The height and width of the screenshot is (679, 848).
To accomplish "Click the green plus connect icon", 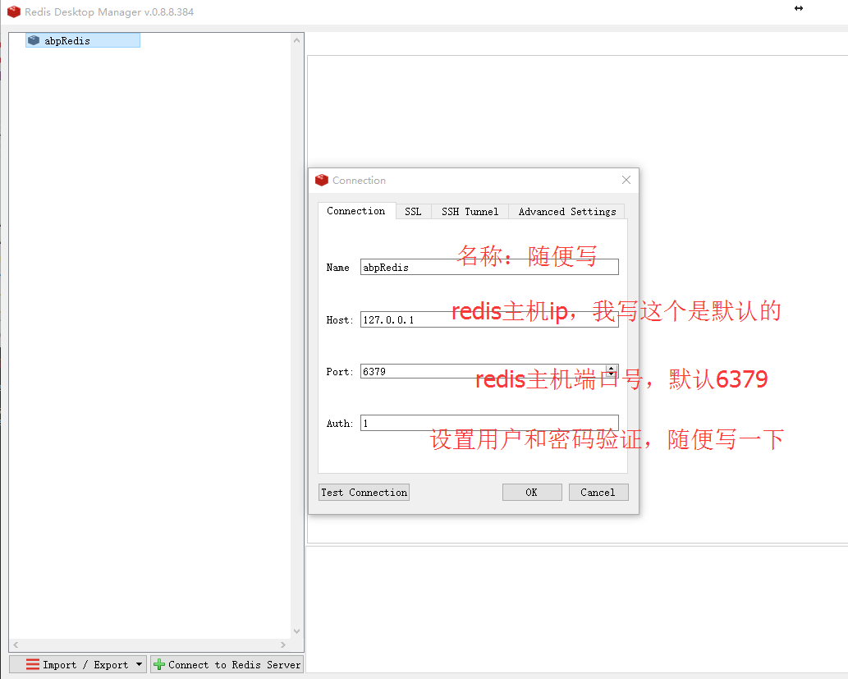I will click(x=159, y=664).
